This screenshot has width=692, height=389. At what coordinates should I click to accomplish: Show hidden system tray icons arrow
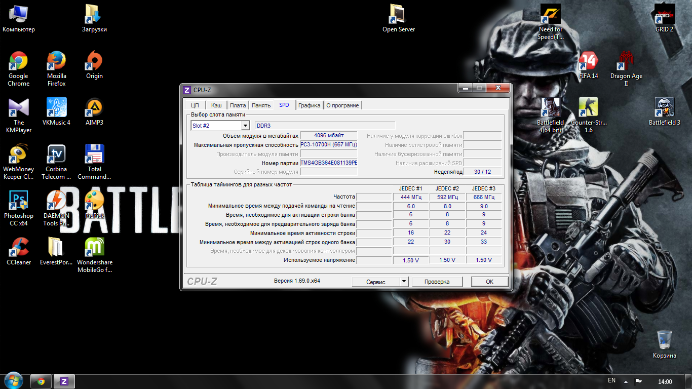click(626, 381)
